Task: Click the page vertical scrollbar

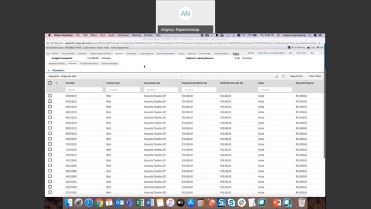Action: (325, 114)
